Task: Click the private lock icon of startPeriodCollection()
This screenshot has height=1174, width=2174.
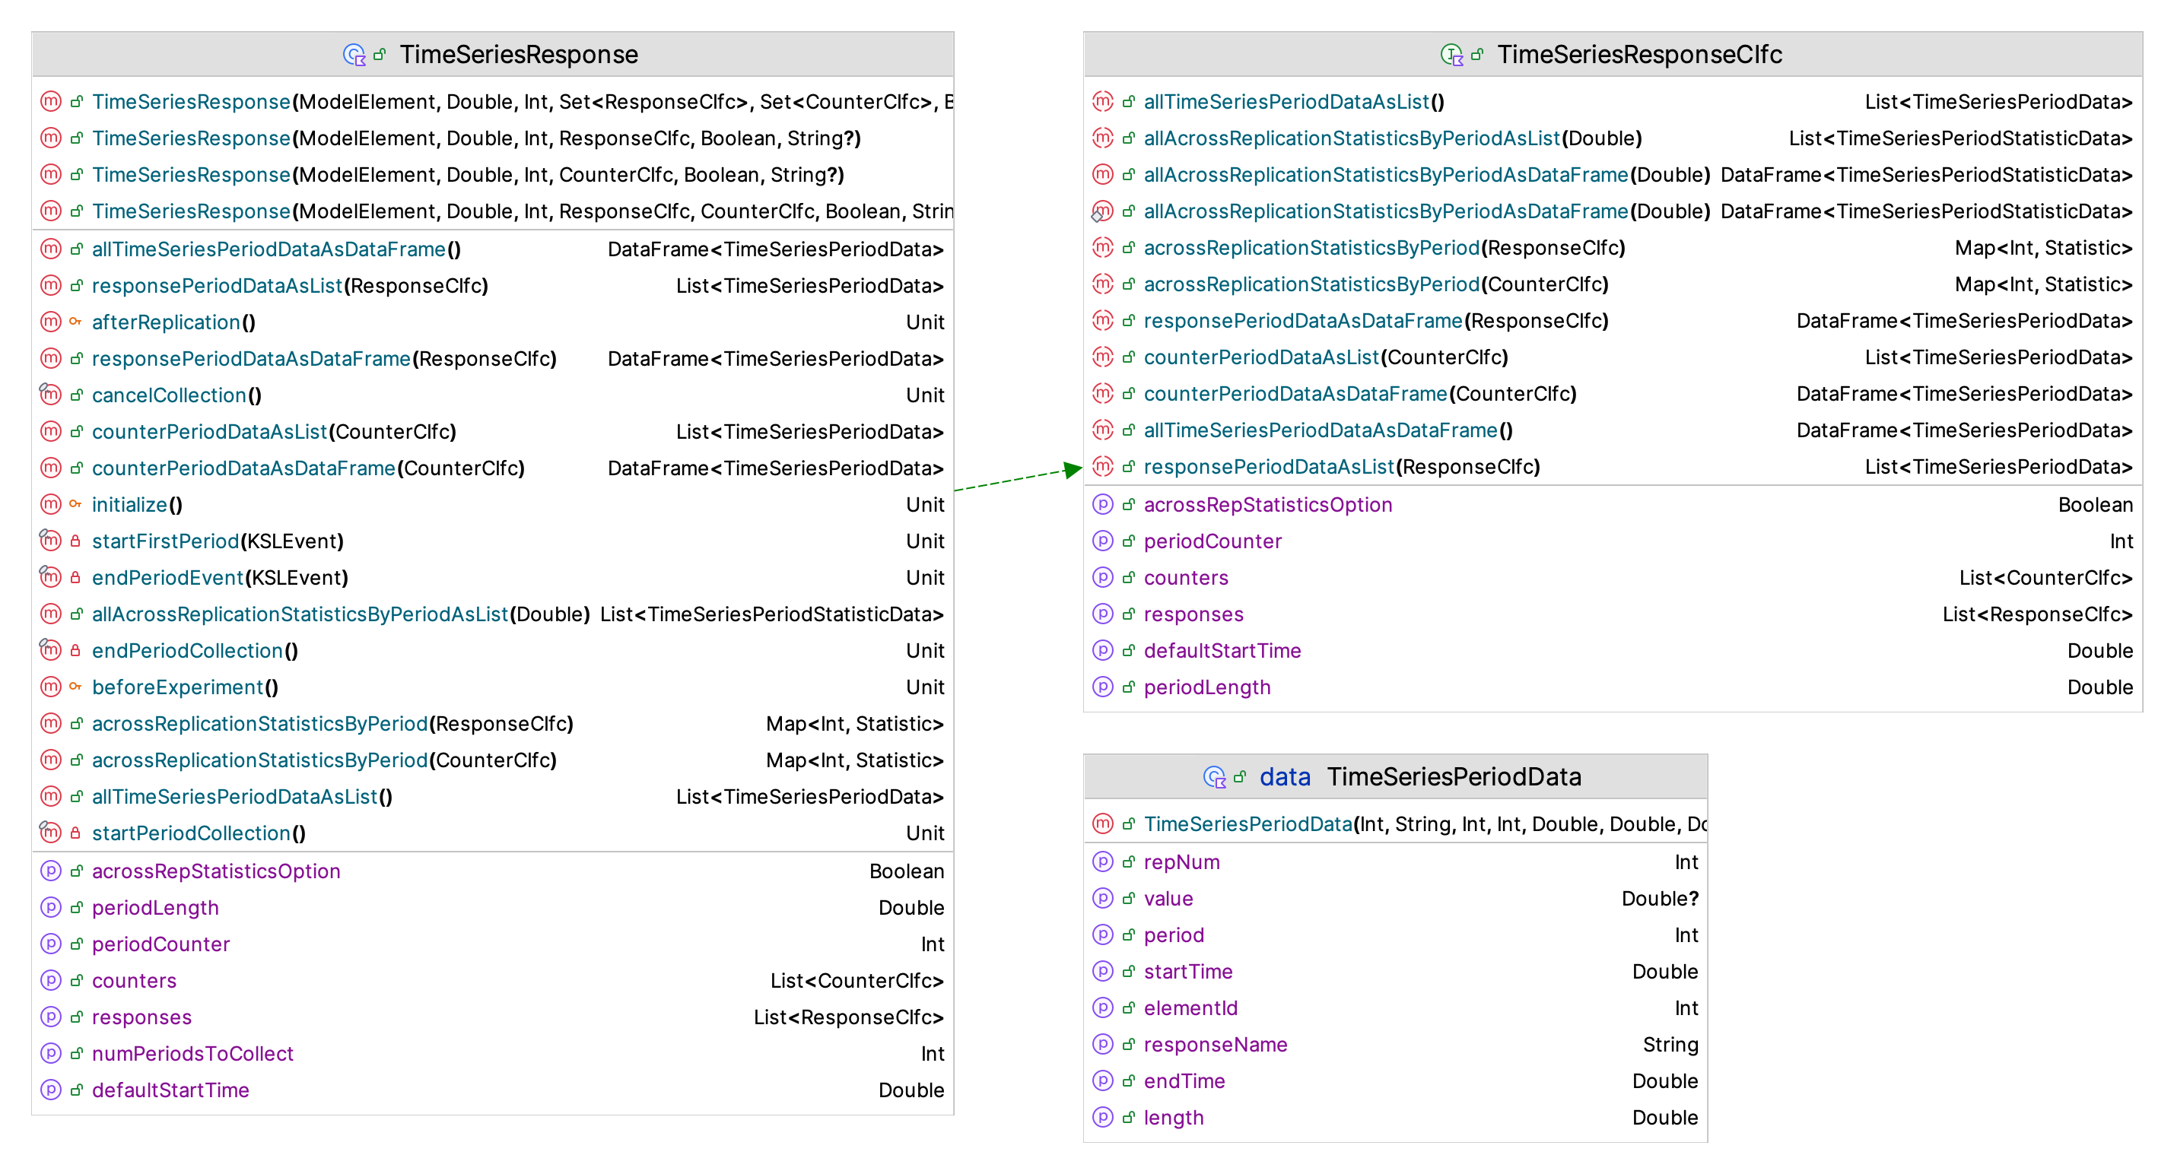Action: [x=76, y=833]
